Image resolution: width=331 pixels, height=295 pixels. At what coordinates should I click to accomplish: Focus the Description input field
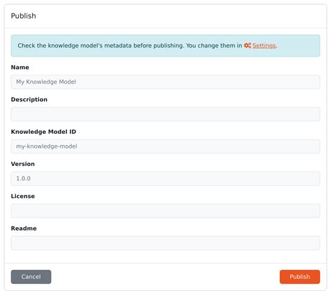[165, 114]
